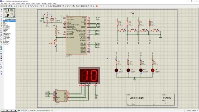Click the New Design toolbar icon
199x112 pixels.
pos(2,6)
